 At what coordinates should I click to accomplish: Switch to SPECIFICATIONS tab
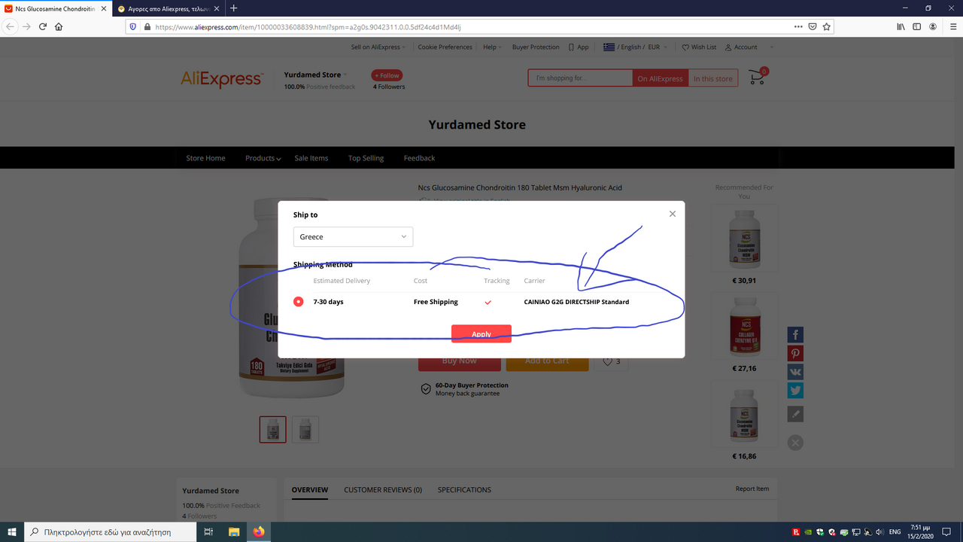click(x=464, y=490)
